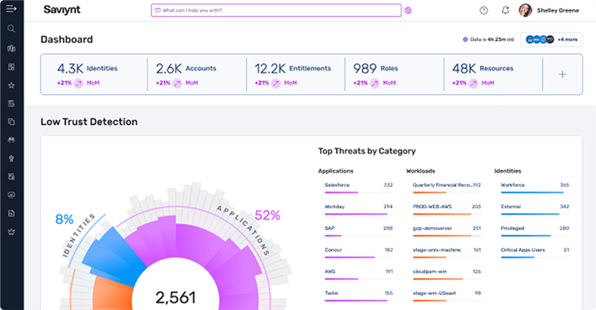Click the star favorites sidebar icon
Viewport: 596px width, 310px height.
click(11, 85)
